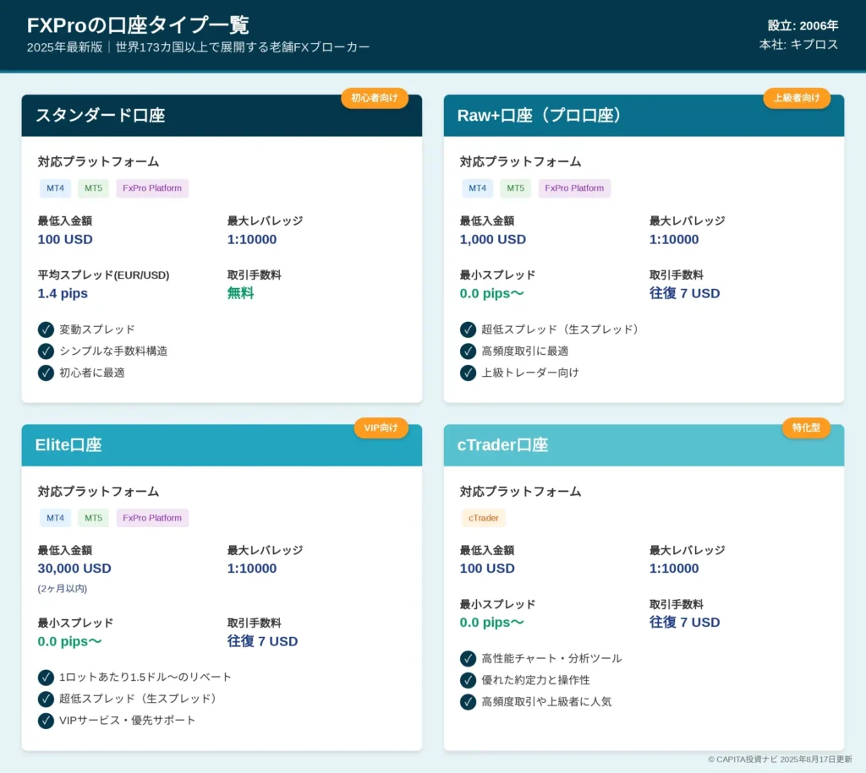Click the checkmark icon beside 上級トレーダー向け
This screenshot has width=866, height=773.
tap(468, 373)
